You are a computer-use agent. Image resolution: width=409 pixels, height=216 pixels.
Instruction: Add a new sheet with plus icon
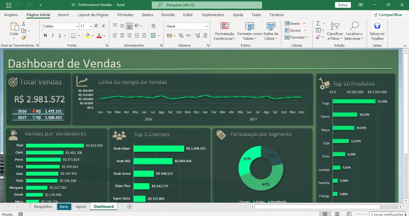tap(130, 206)
